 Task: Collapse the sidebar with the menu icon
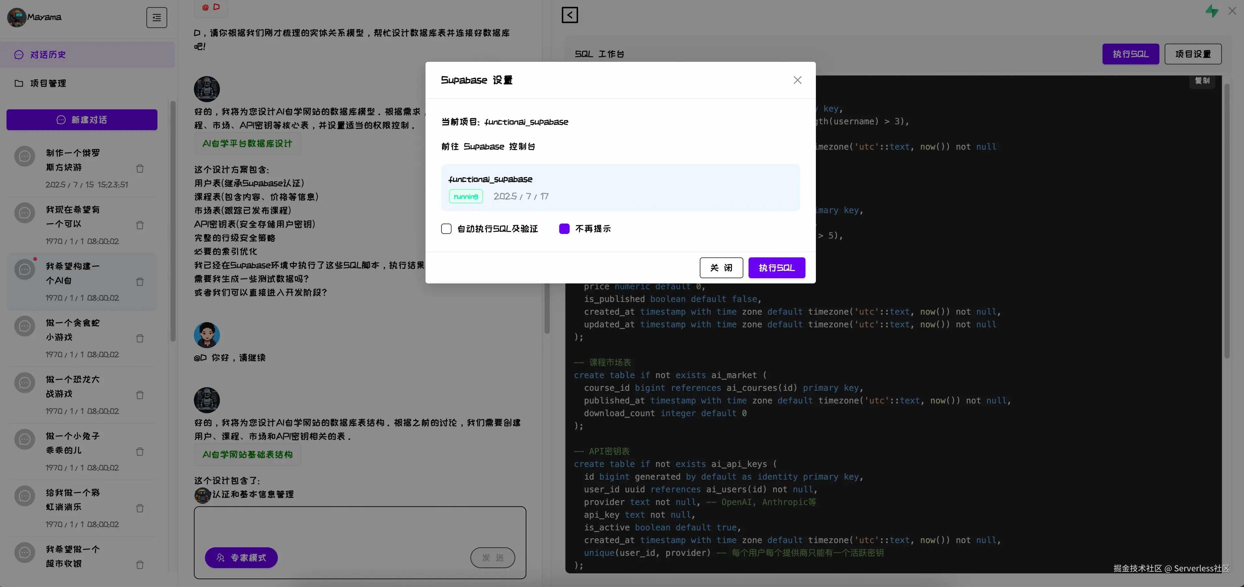pyautogui.click(x=156, y=17)
